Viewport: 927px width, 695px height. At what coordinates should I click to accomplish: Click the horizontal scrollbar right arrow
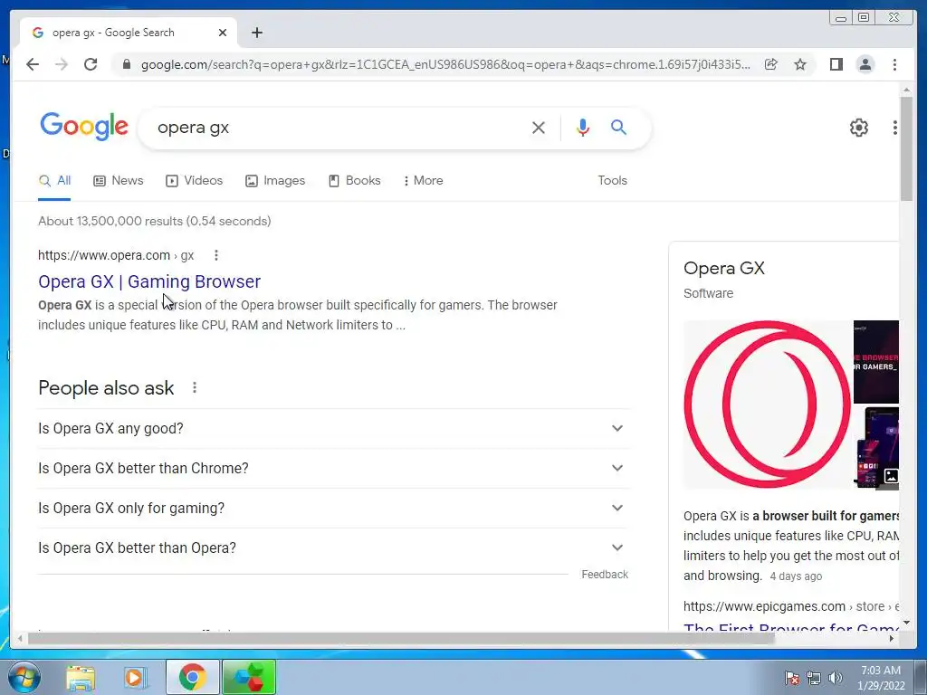pyautogui.click(x=892, y=638)
